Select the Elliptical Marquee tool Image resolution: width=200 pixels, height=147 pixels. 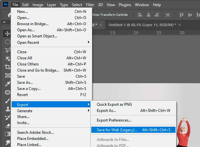click(x=7, y=42)
